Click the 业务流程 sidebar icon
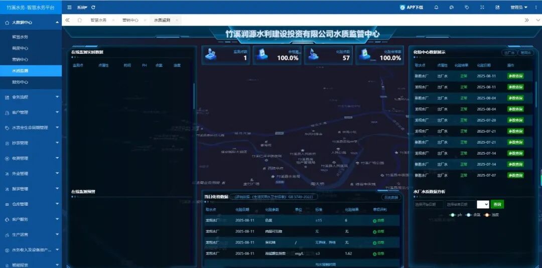542x268 pixels. [7, 97]
